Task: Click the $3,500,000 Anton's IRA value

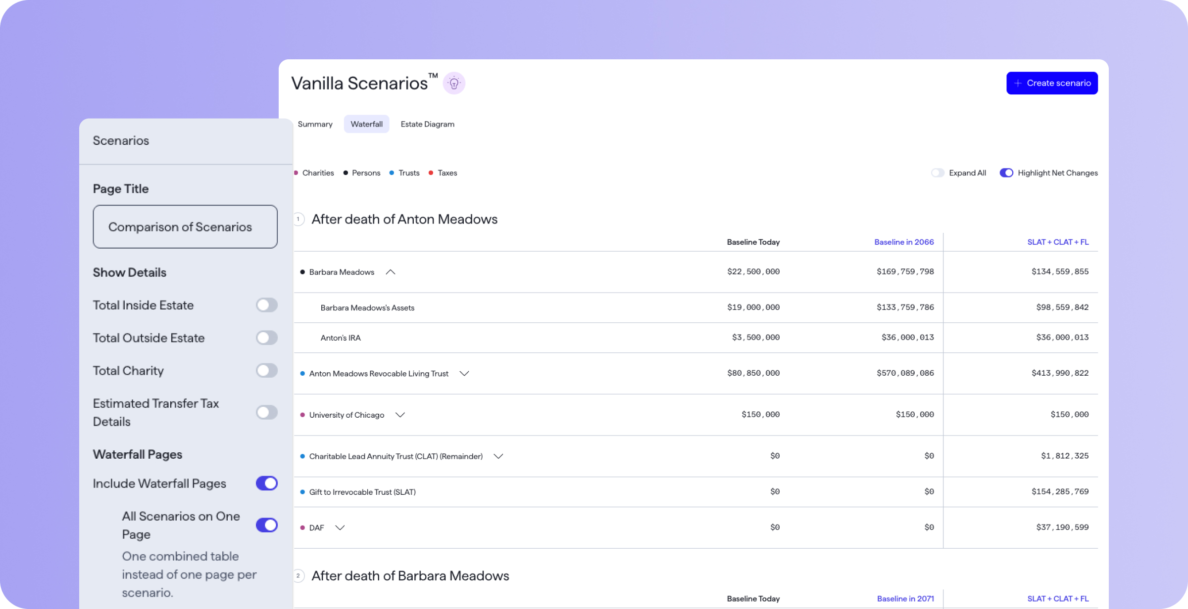Action: point(756,338)
